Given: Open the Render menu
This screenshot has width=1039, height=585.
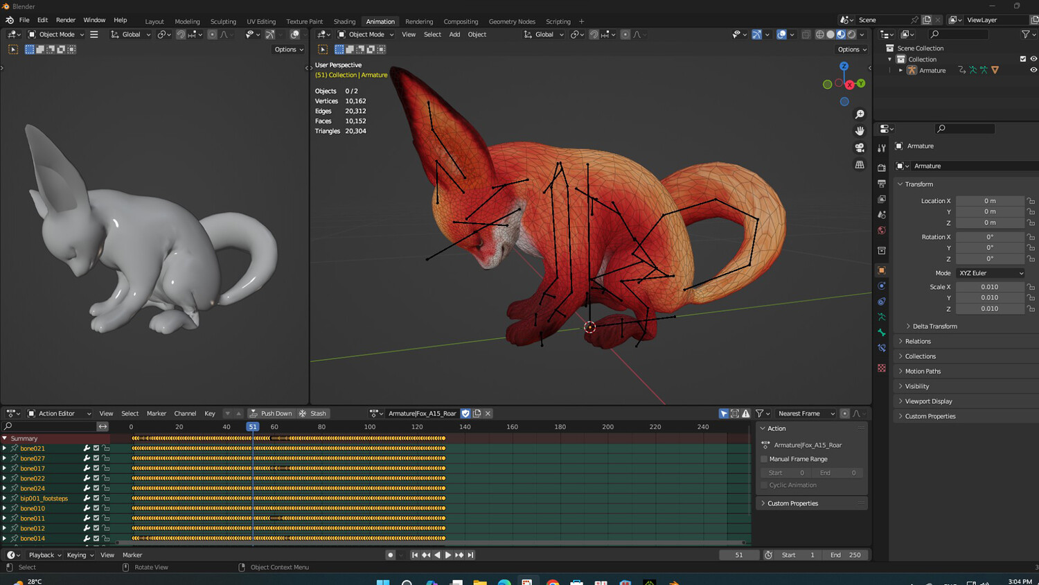Looking at the screenshot, I should [66, 20].
